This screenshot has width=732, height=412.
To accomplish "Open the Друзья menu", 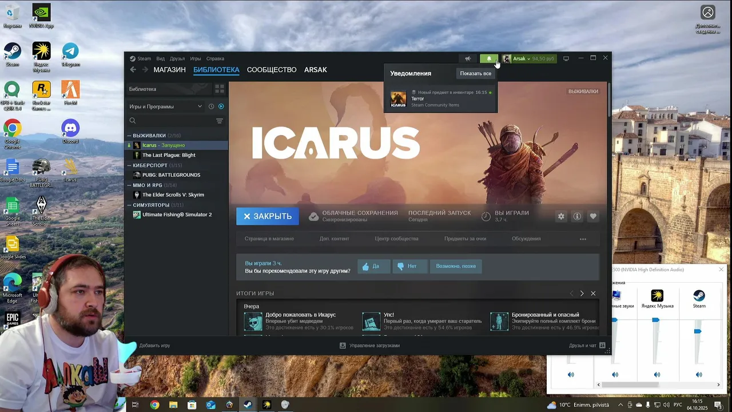I will click(x=177, y=58).
